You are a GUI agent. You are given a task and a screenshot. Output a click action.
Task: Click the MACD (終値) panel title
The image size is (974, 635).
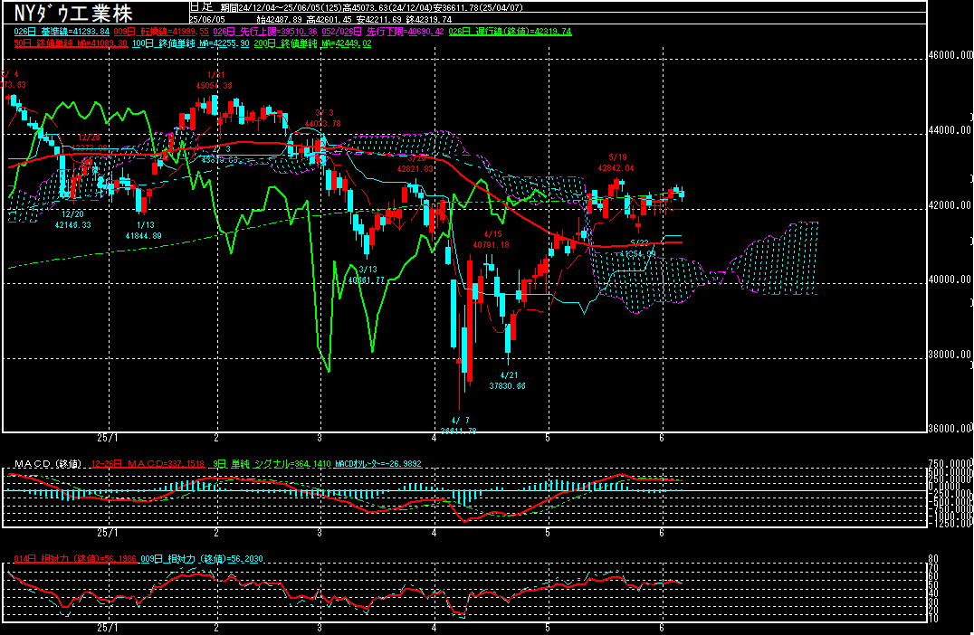coord(48,464)
